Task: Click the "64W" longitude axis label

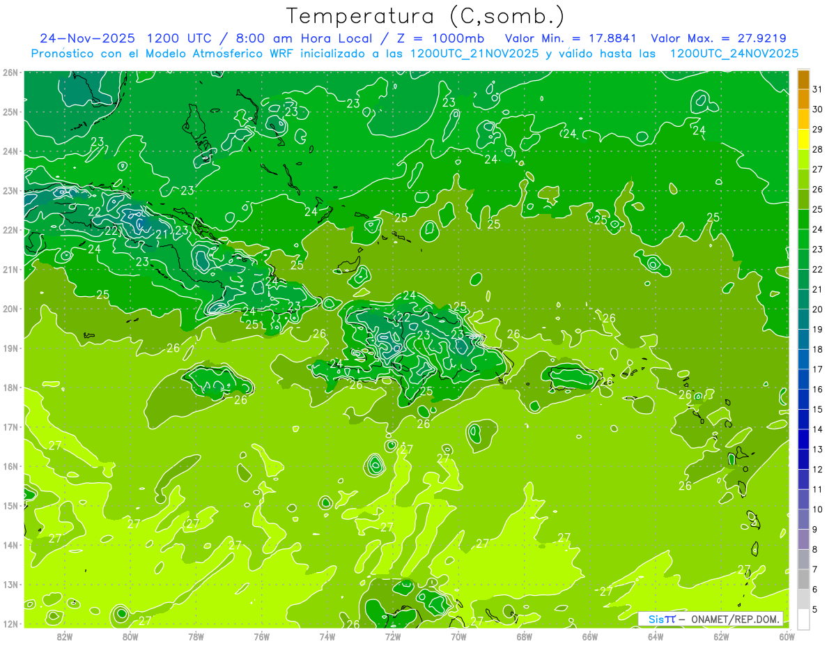Action: pos(655,636)
